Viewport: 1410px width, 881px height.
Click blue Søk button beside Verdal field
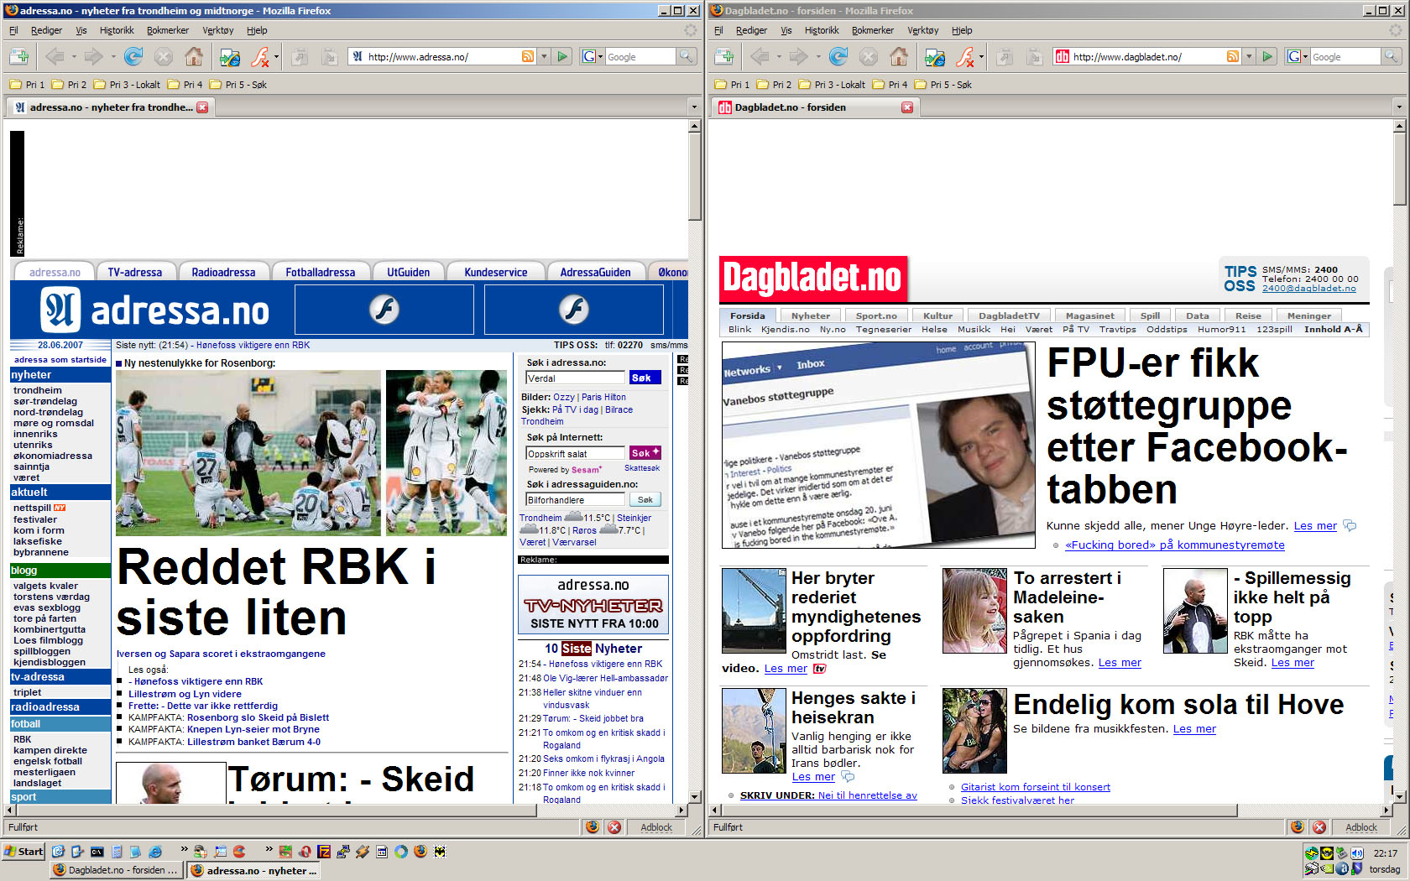645,378
